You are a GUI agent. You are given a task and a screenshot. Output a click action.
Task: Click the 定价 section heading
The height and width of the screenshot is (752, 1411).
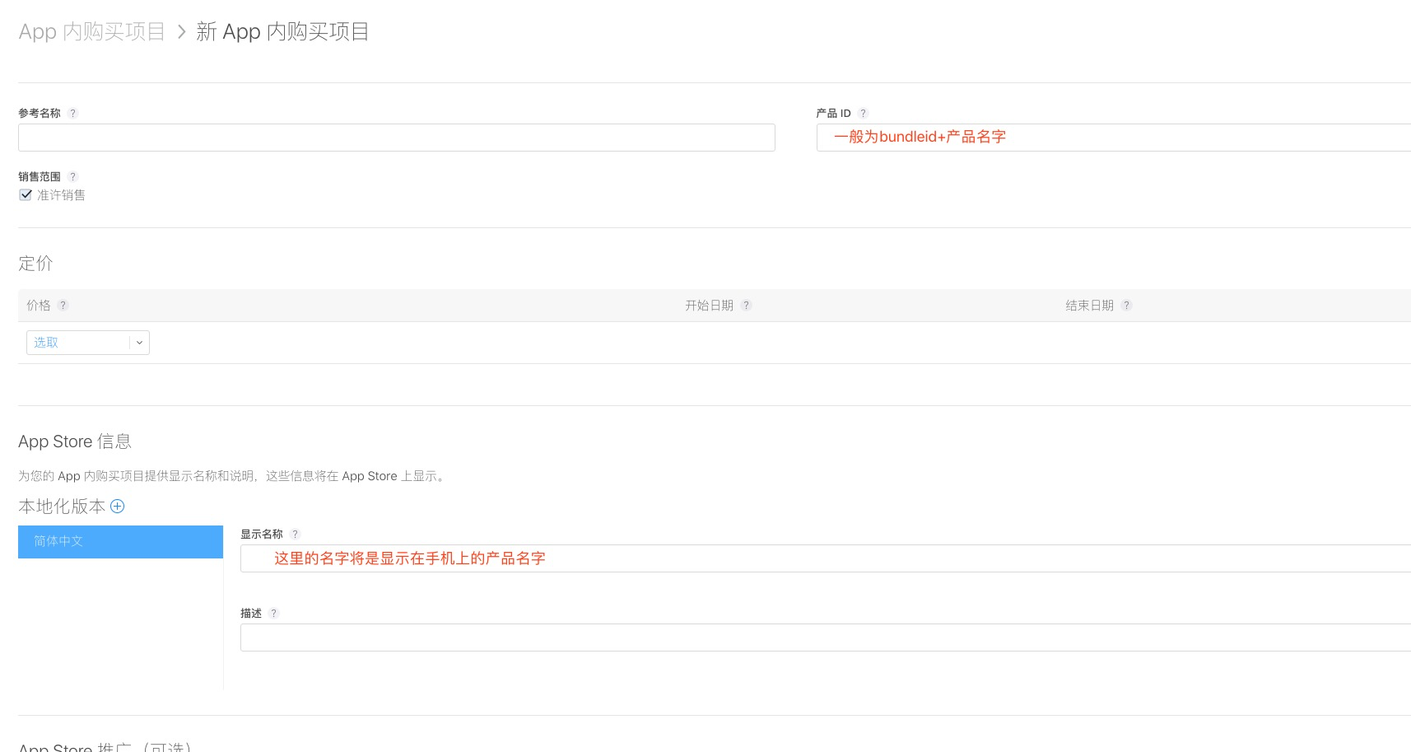click(35, 264)
